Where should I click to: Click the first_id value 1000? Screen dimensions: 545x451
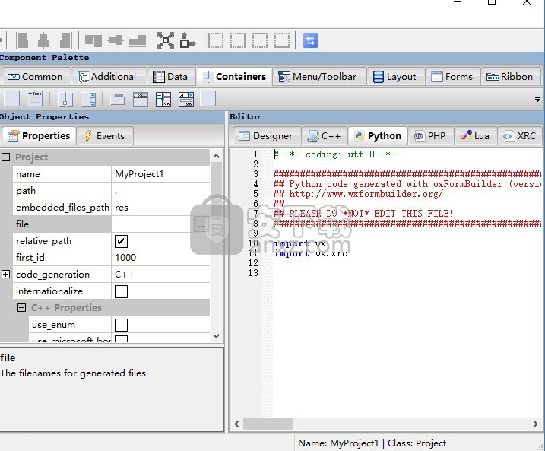160,258
